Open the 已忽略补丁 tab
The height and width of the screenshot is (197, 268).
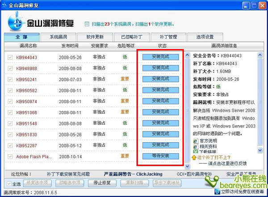(132, 37)
